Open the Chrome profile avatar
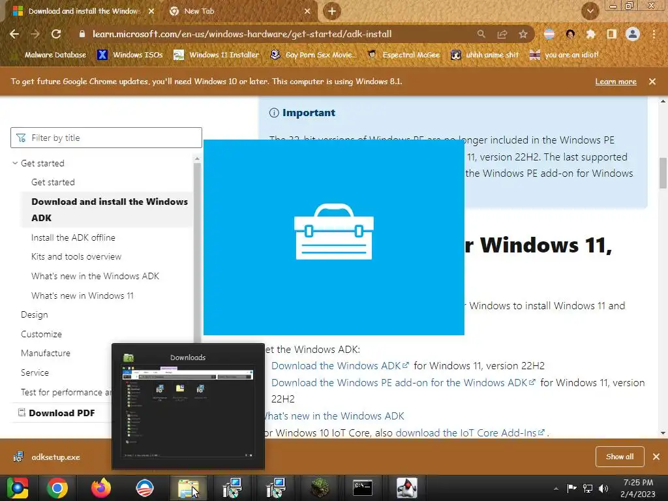This screenshot has height=501, width=668. click(x=633, y=34)
